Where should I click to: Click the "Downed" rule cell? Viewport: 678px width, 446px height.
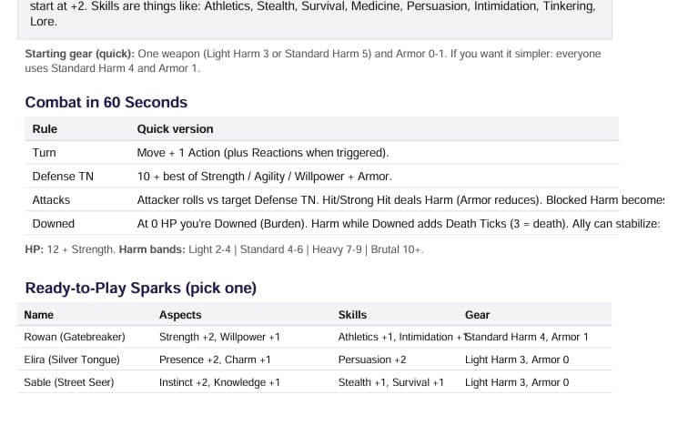point(54,224)
